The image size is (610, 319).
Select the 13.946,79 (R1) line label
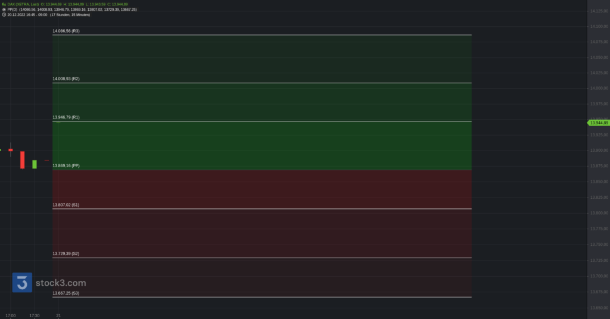click(x=66, y=117)
